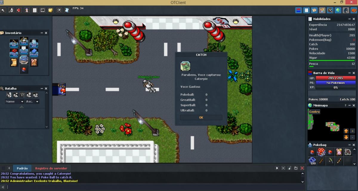Click the red crossed-out icon in top toolbar
The image size is (358, 191).
(19, 10)
